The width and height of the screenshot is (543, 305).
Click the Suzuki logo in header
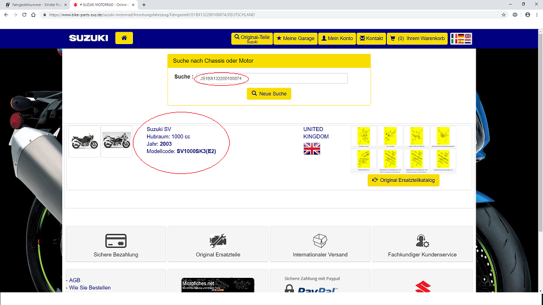88,38
